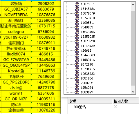Viewport: 139px width, 114px height.
Task: Click the winner list vertical scrollbar thumb
Action: tap(133, 48)
